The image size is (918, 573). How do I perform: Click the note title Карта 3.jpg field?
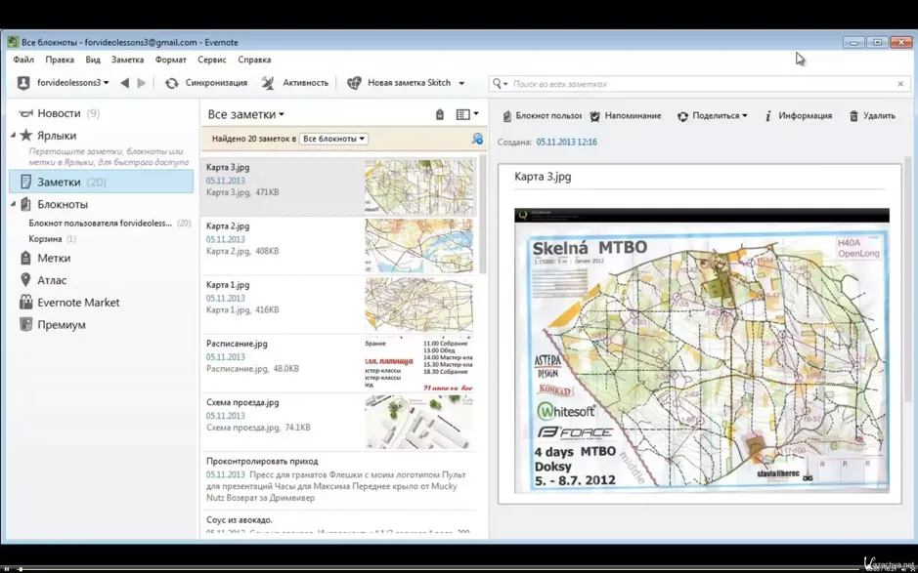pyautogui.click(x=700, y=177)
